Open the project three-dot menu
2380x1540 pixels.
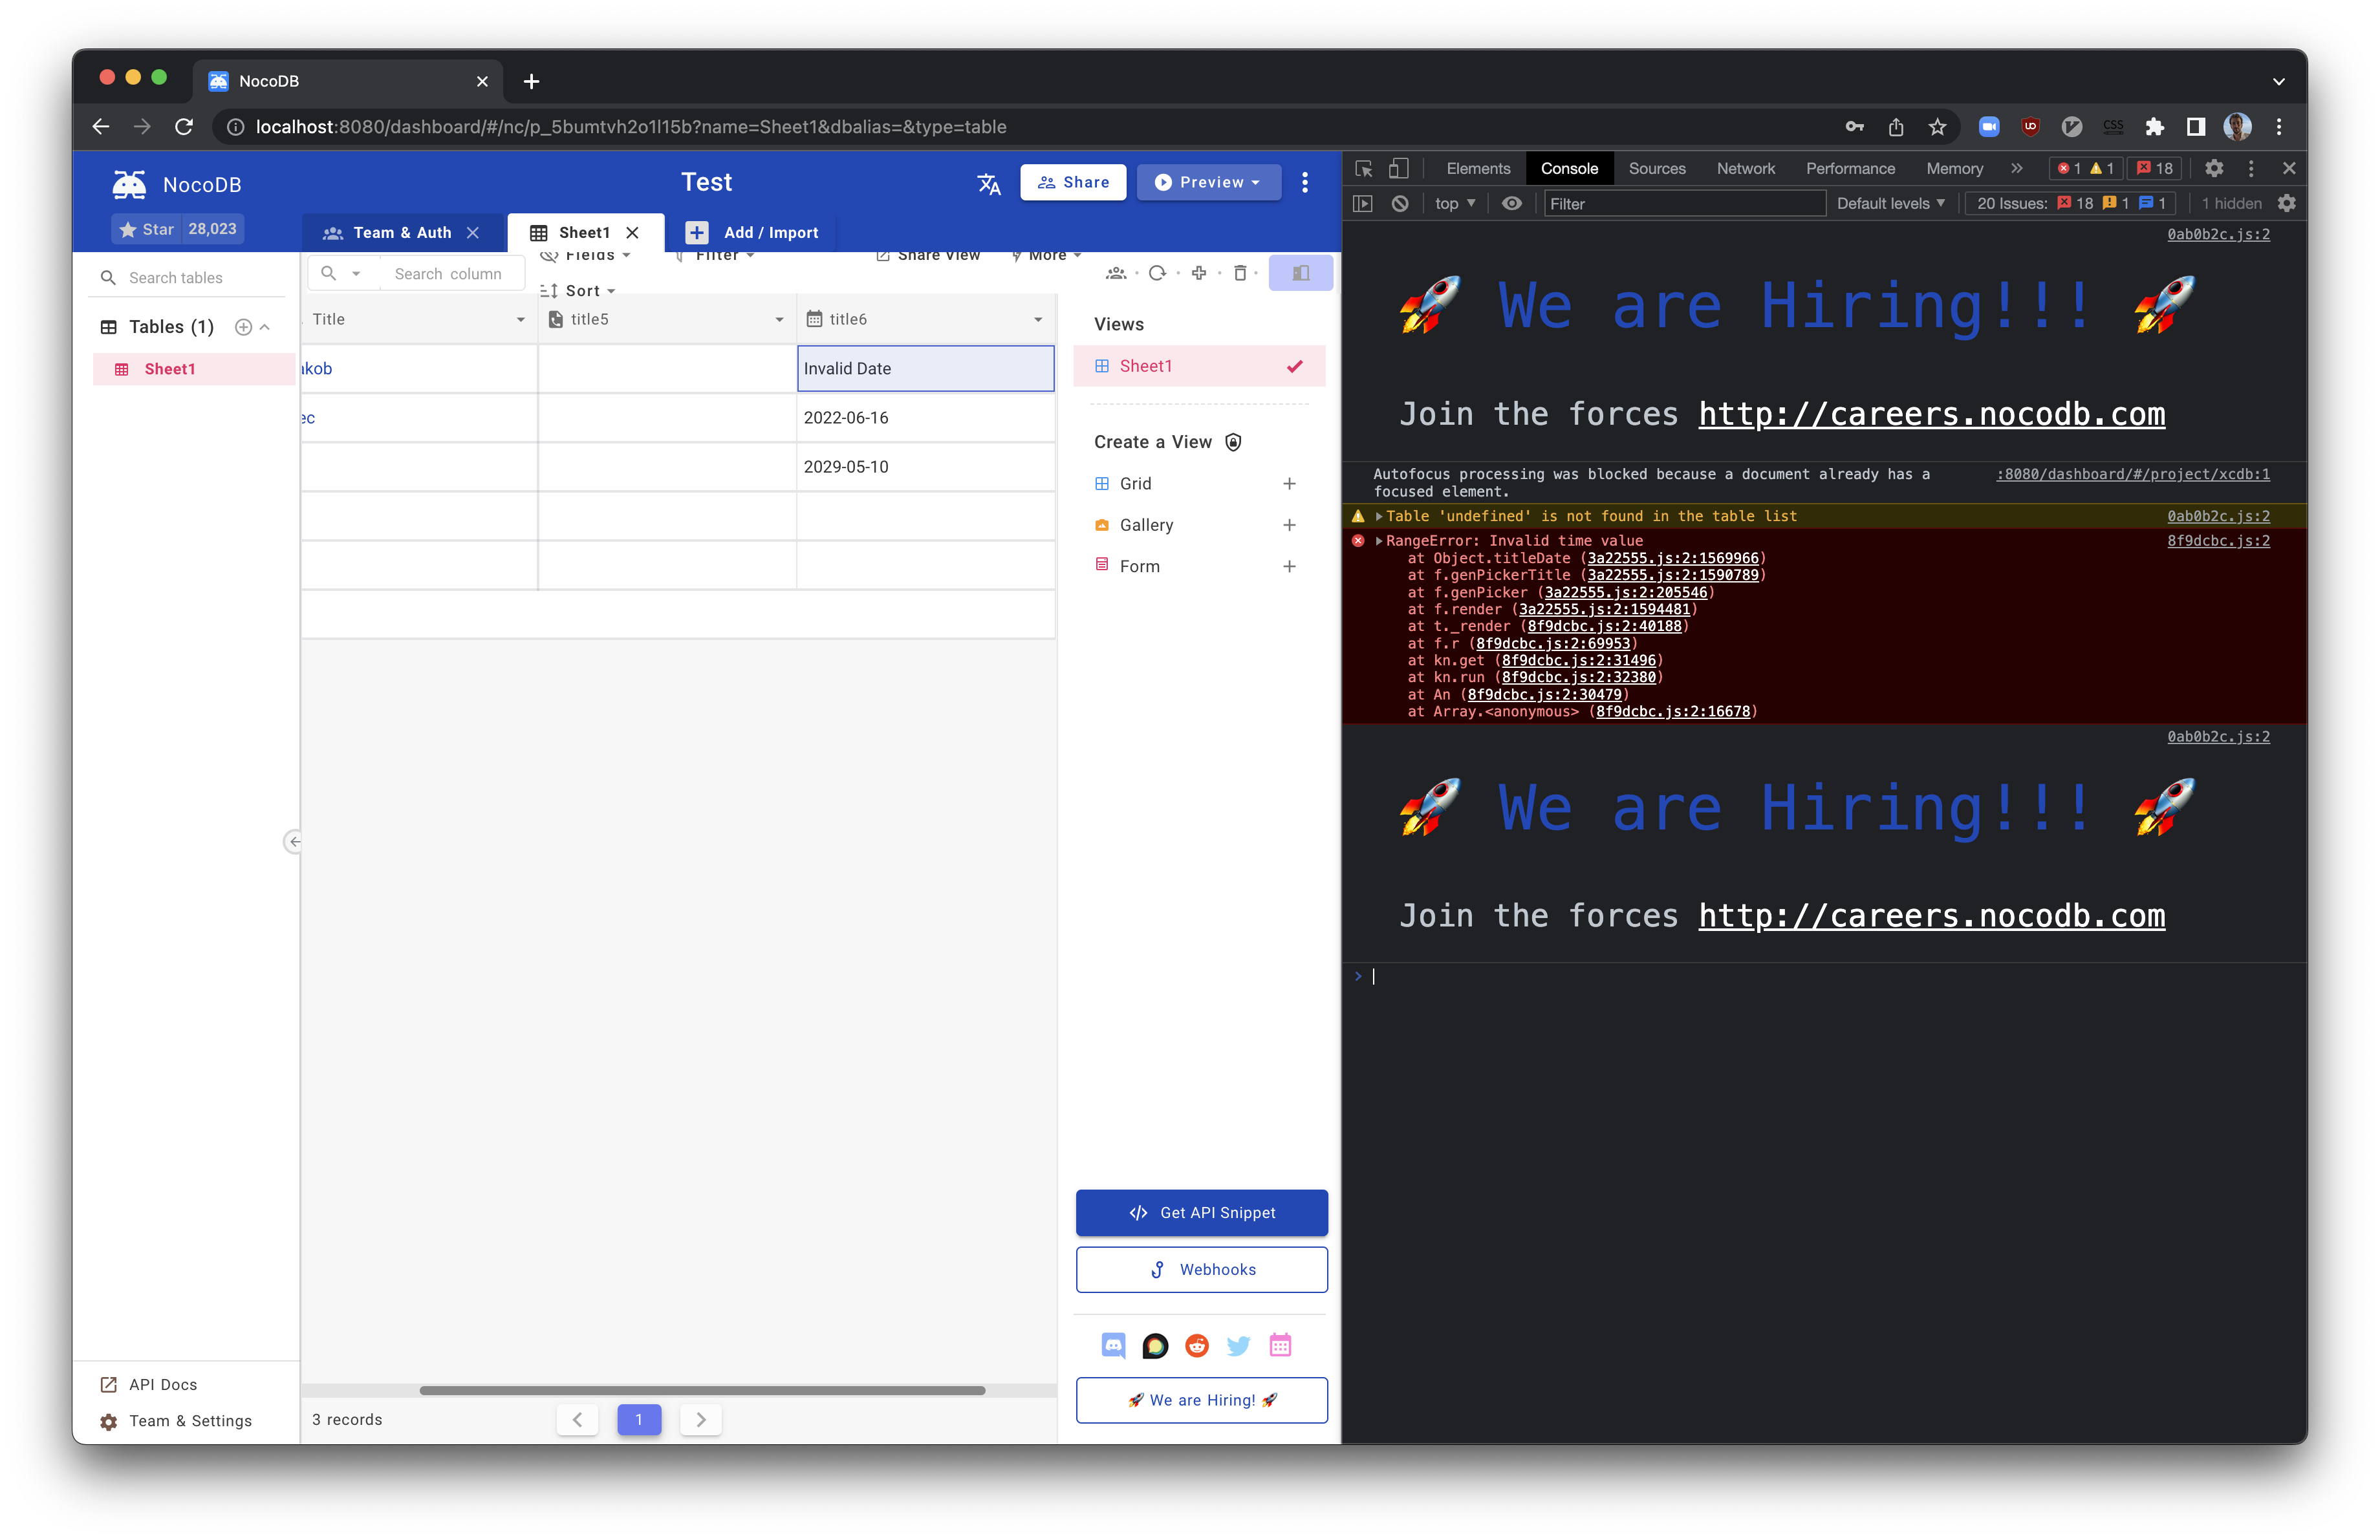(x=1304, y=183)
